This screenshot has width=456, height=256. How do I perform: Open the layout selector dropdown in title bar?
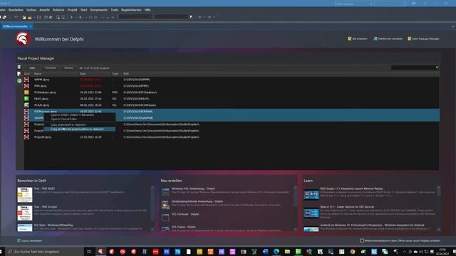(353, 4)
